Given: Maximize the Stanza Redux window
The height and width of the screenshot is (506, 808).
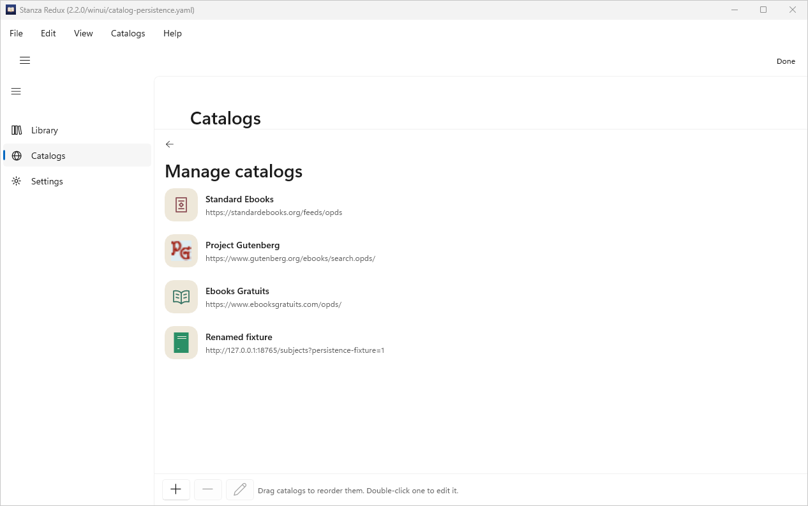Looking at the screenshot, I should (x=763, y=10).
